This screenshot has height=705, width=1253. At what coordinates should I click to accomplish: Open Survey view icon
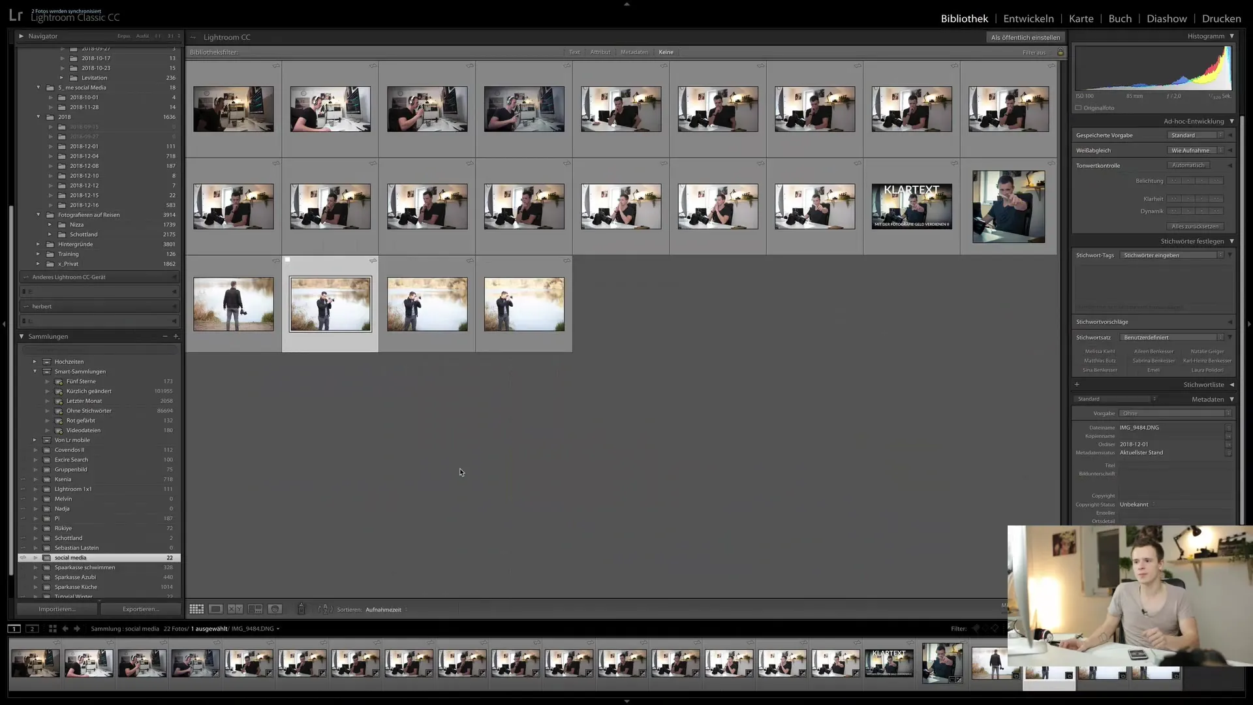(255, 609)
